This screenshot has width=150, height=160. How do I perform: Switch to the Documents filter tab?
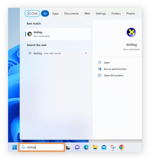(x=71, y=13)
